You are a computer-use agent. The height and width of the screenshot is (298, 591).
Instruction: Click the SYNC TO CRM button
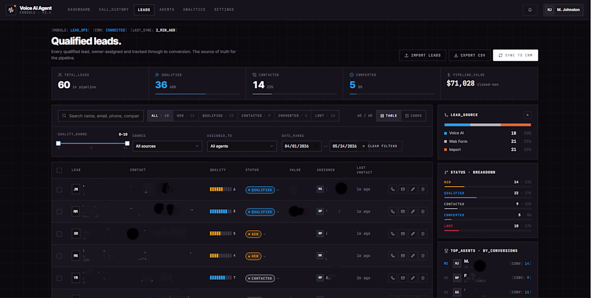[515, 55]
